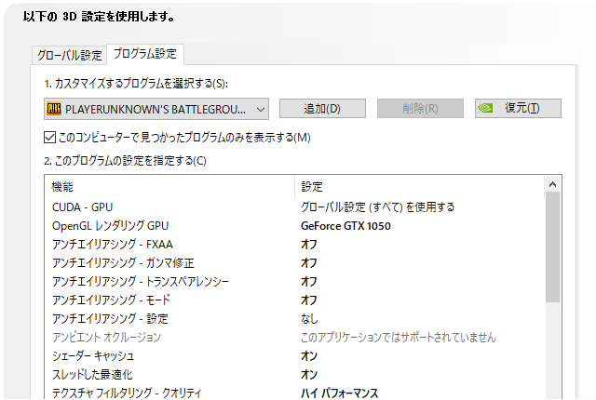
Task: Click the 削除(R) button
Action: click(420, 109)
